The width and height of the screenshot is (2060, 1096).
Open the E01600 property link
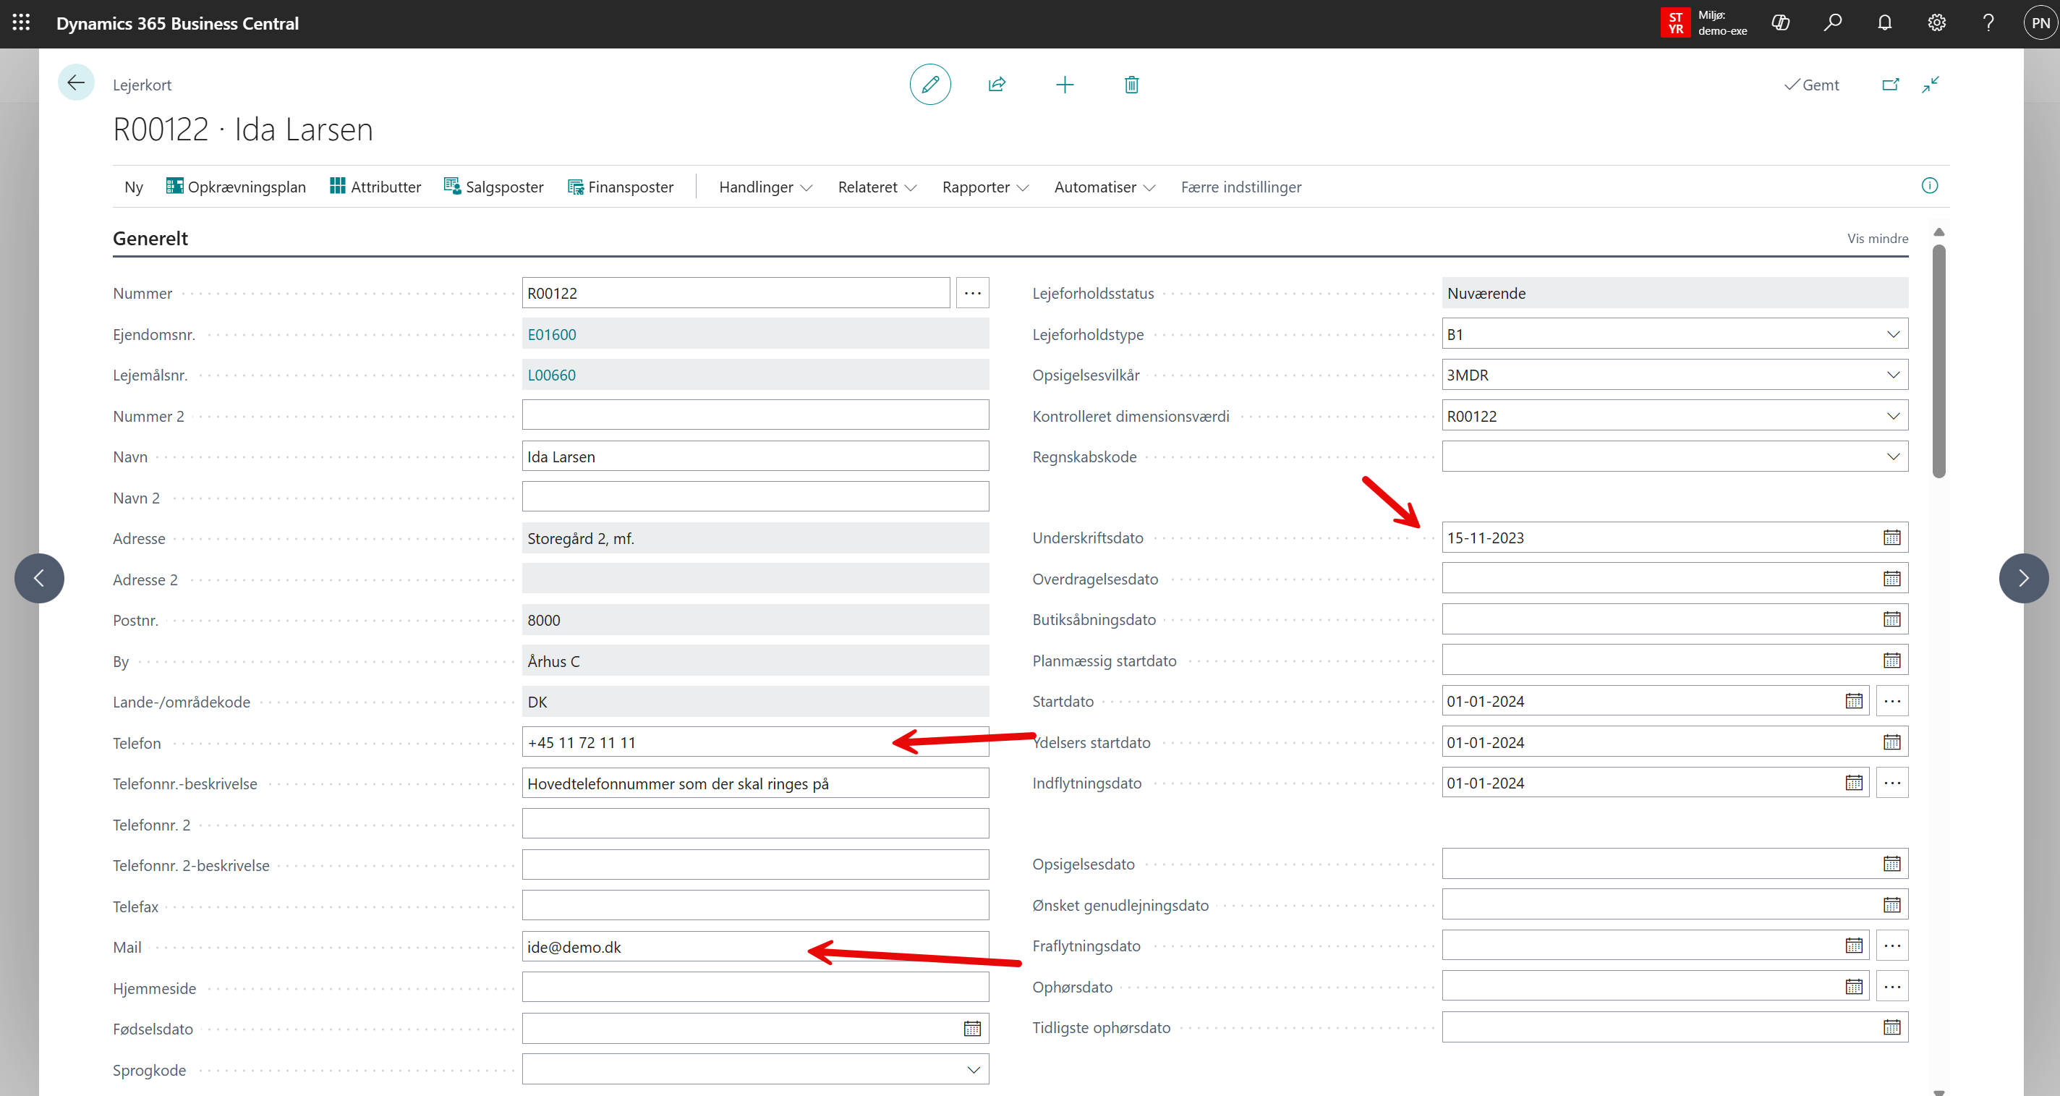click(552, 334)
